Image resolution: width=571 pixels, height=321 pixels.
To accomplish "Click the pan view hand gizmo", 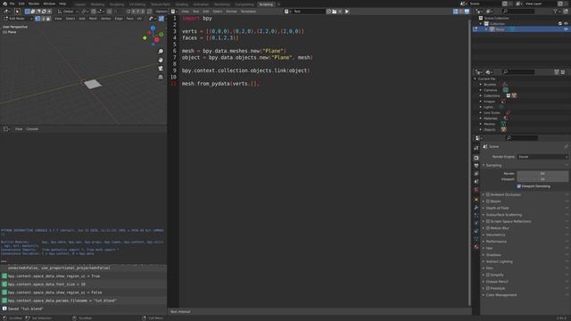I will point(161,60).
